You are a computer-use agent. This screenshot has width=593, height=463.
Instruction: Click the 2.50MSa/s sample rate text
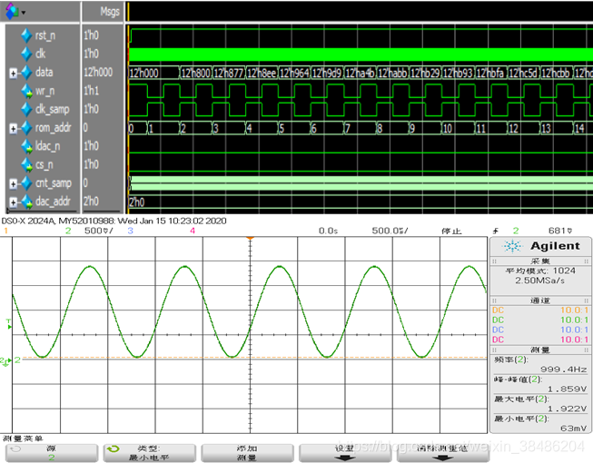pos(539,281)
